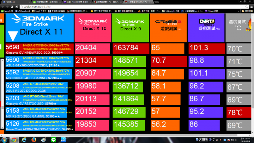This screenshot has height=143, width=254.
Task: Sort by 3DMark Cloud Gate Direct X 10
Action: pos(93,28)
